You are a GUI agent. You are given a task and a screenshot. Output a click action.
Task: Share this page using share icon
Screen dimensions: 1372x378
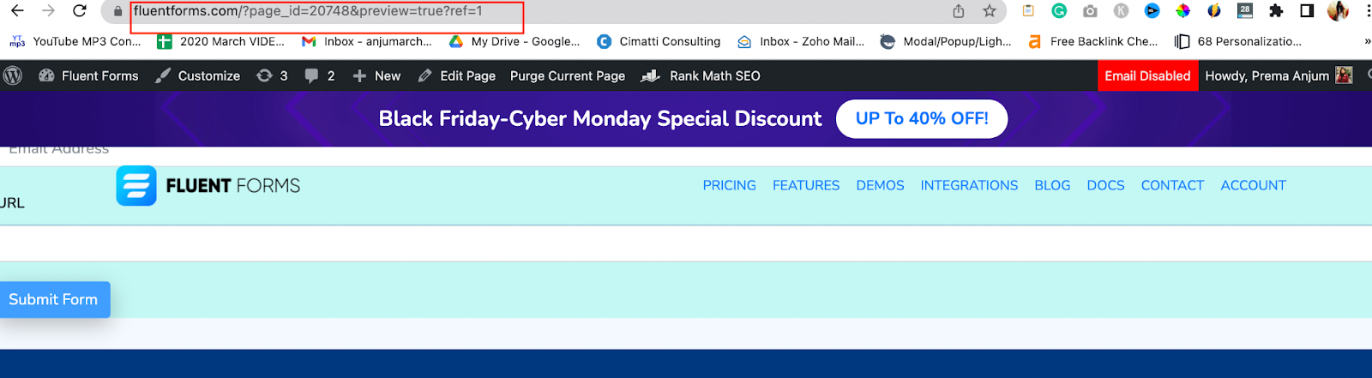click(x=959, y=11)
